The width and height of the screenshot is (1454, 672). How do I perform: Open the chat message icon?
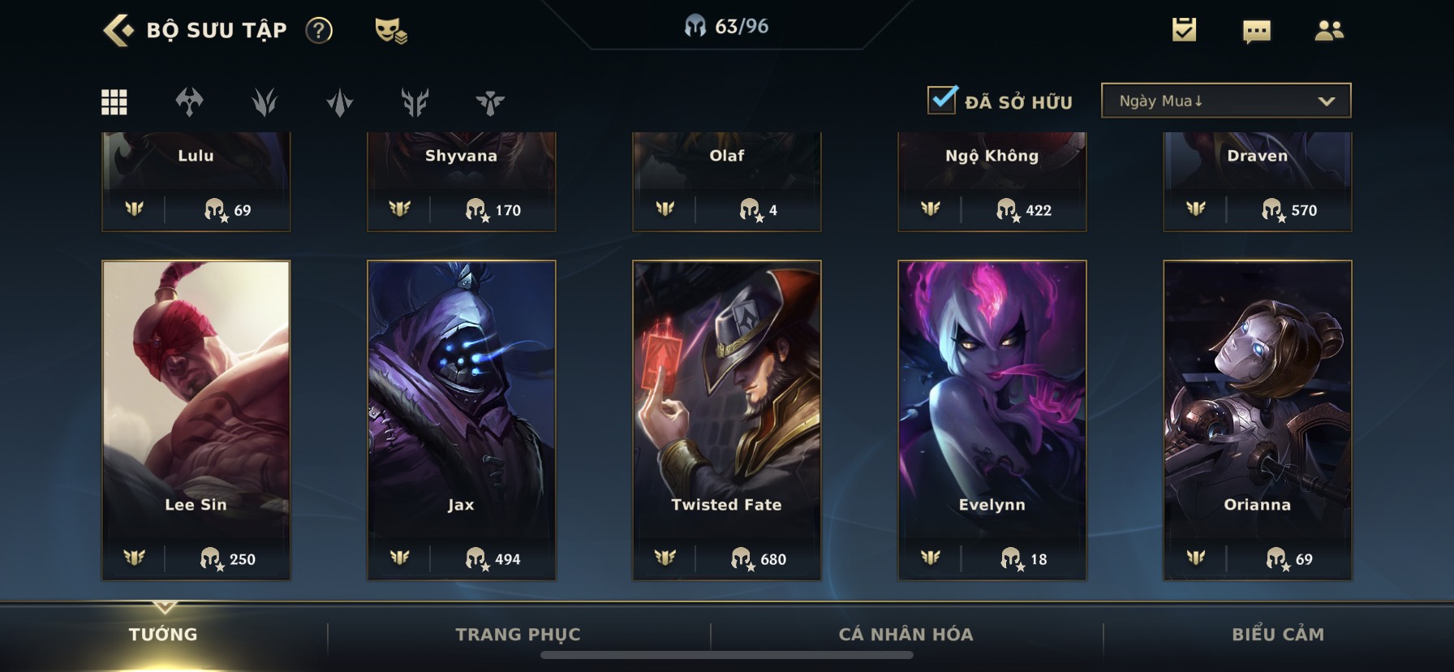point(1256,32)
